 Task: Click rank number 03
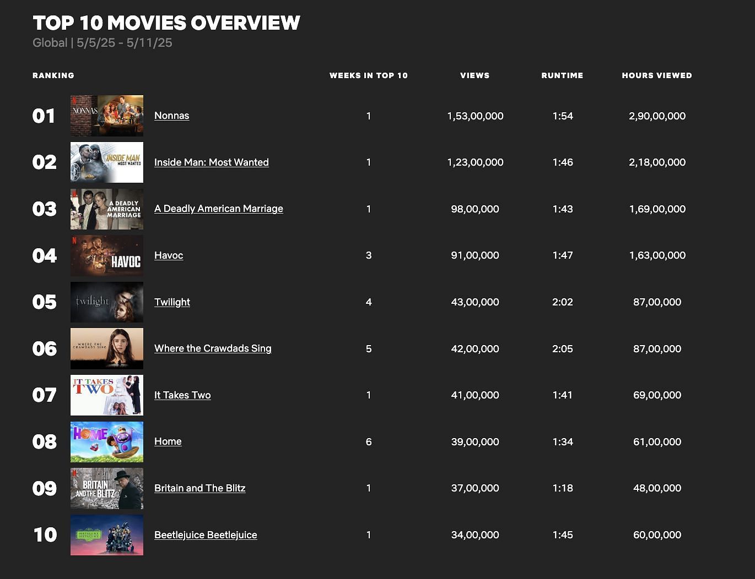coord(44,209)
